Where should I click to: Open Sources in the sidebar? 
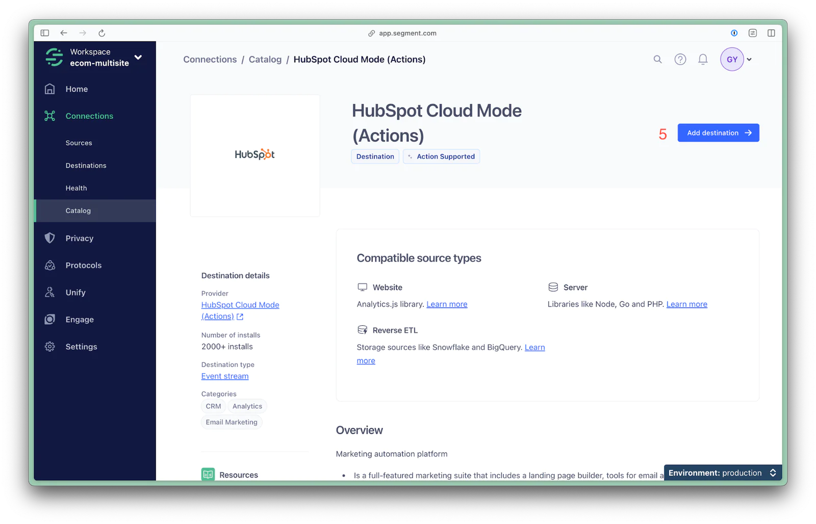point(79,143)
